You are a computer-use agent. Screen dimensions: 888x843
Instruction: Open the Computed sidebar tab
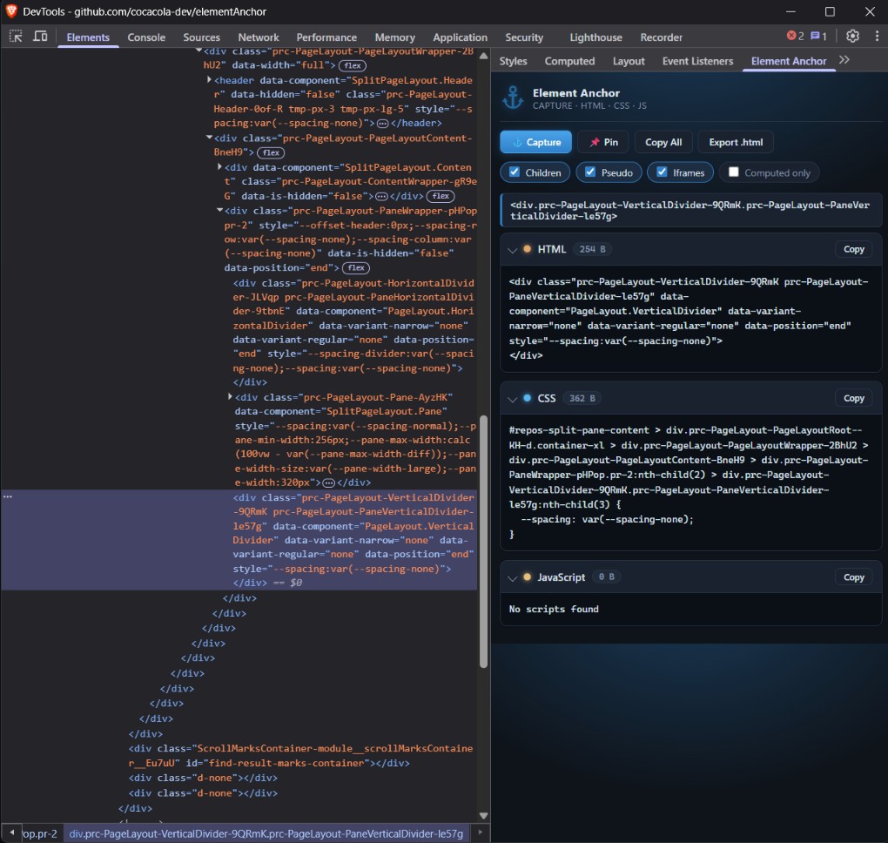click(x=569, y=61)
